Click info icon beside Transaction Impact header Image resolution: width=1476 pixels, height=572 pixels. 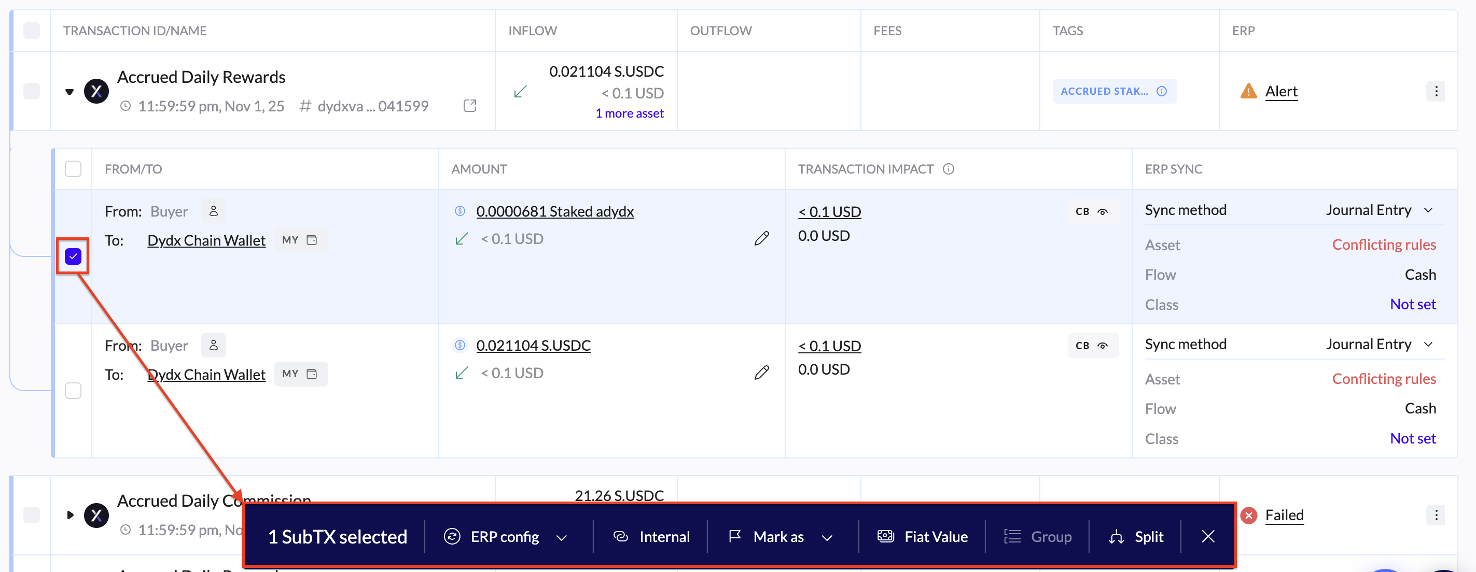949,169
